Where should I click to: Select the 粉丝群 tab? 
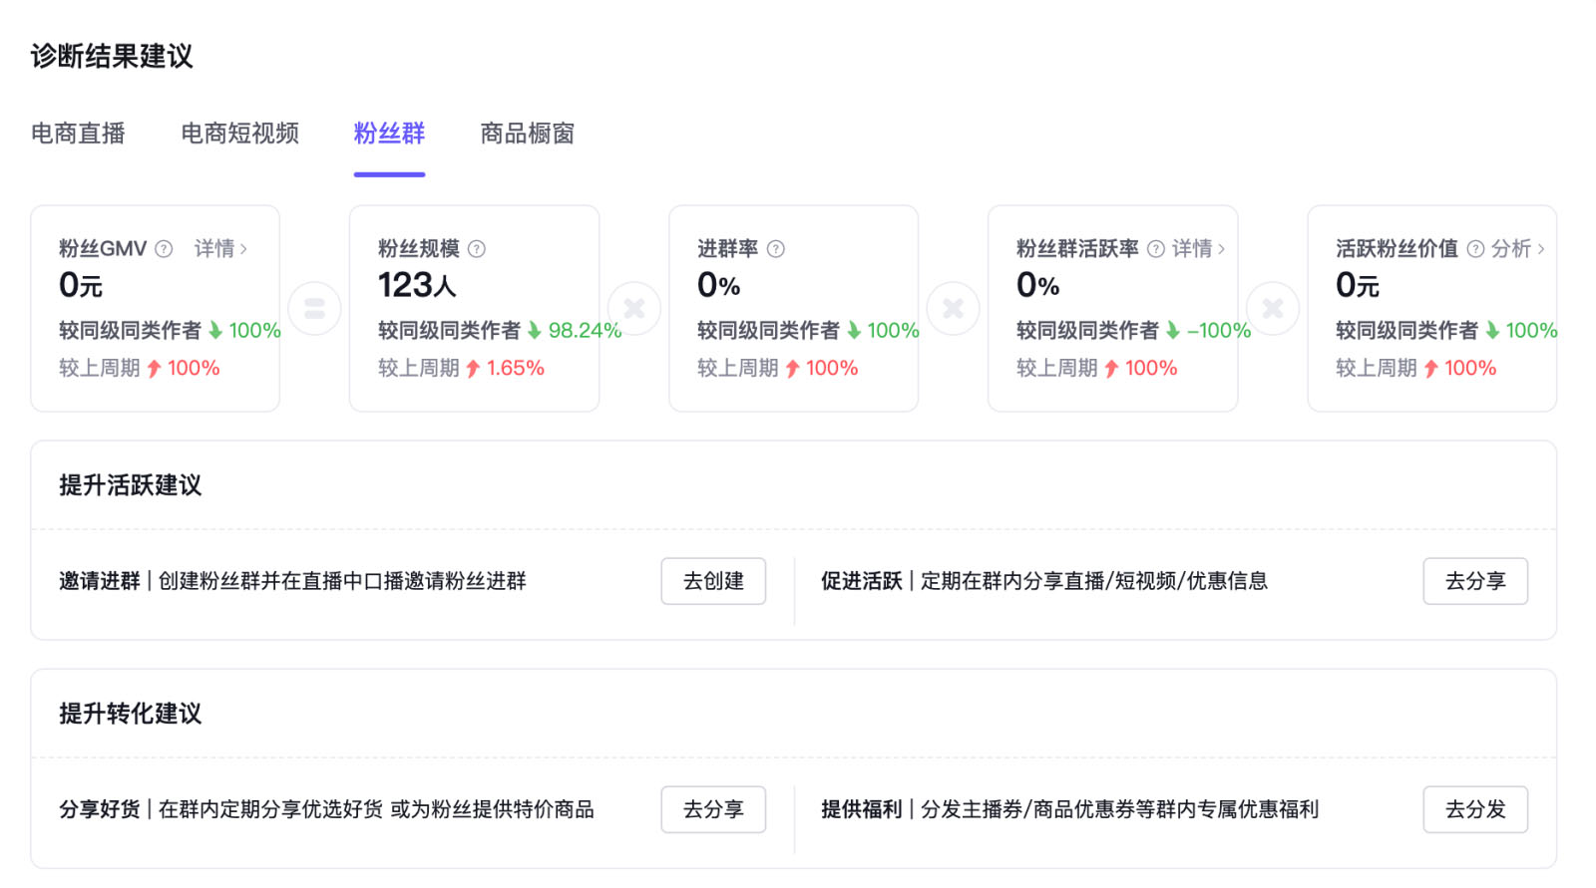[x=389, y=134]
